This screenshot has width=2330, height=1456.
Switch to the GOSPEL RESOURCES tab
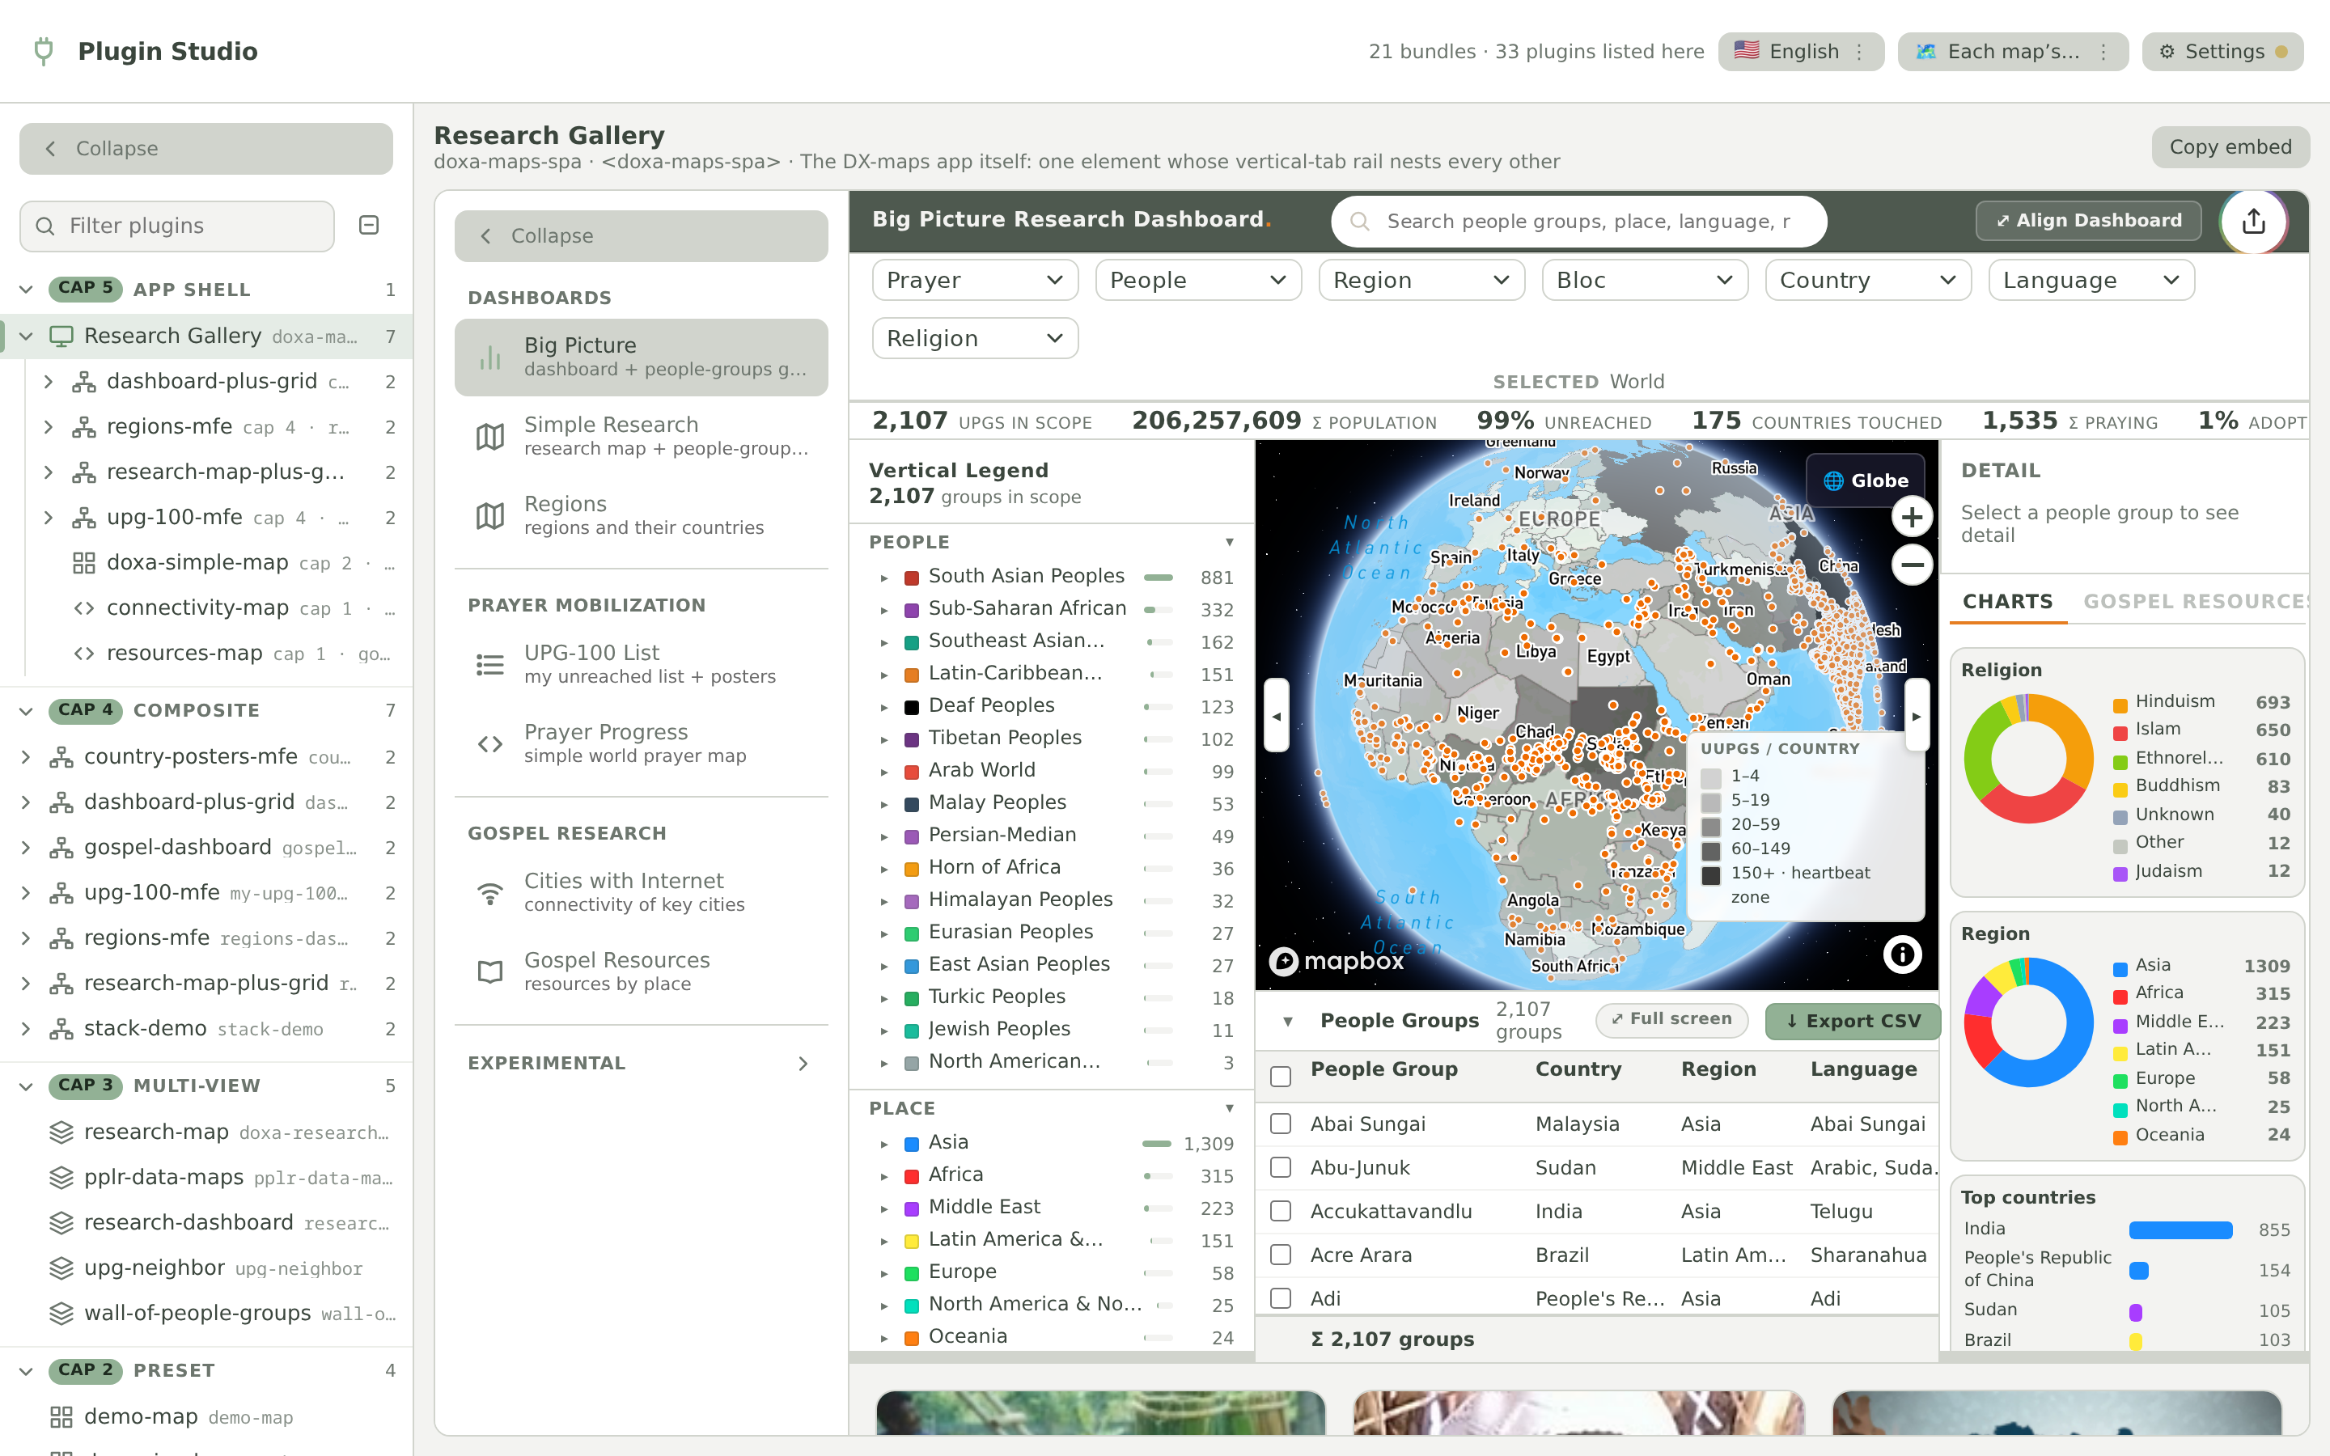point(2195,602)
